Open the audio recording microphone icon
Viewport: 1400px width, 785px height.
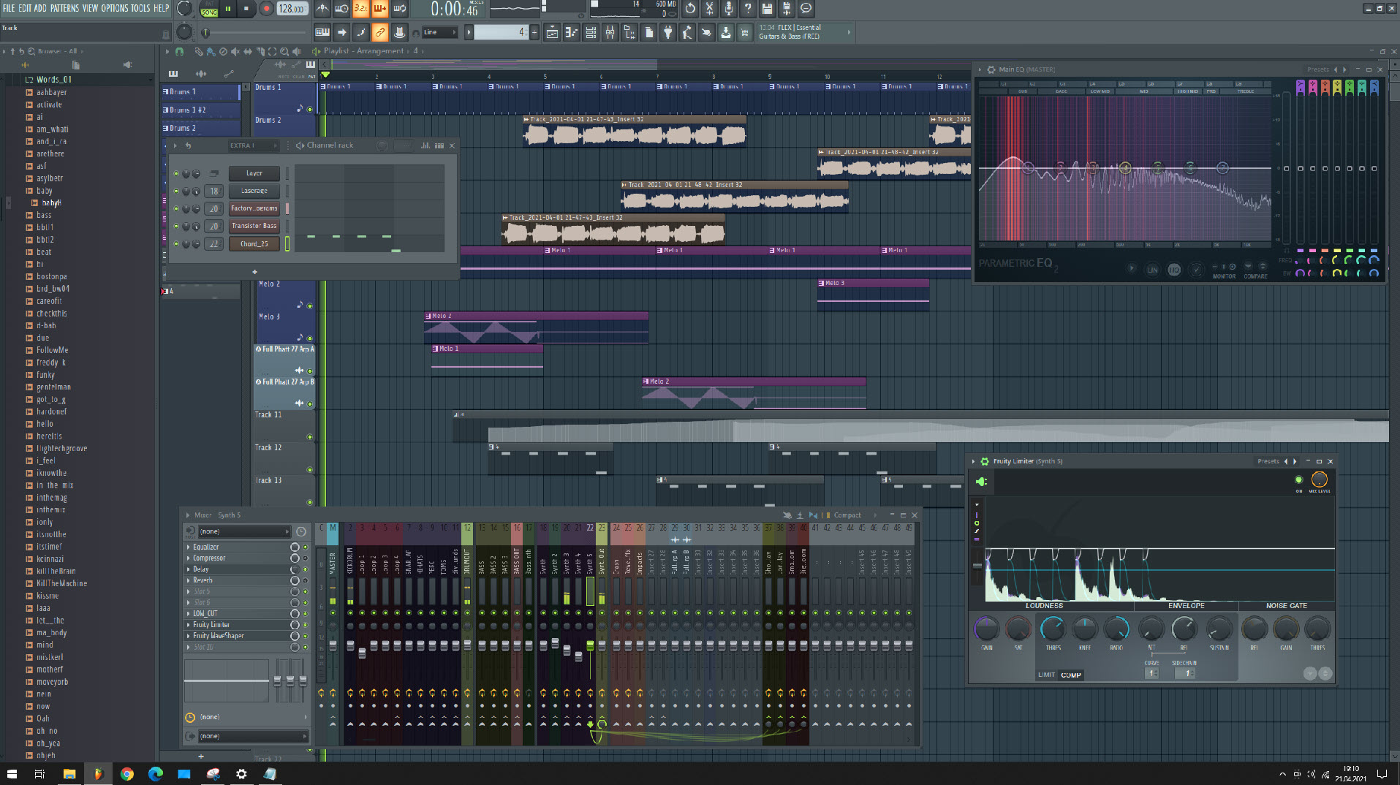click(728, 9)
